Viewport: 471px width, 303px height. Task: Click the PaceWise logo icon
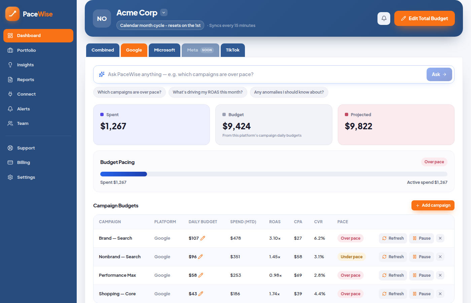pos(12,14)
